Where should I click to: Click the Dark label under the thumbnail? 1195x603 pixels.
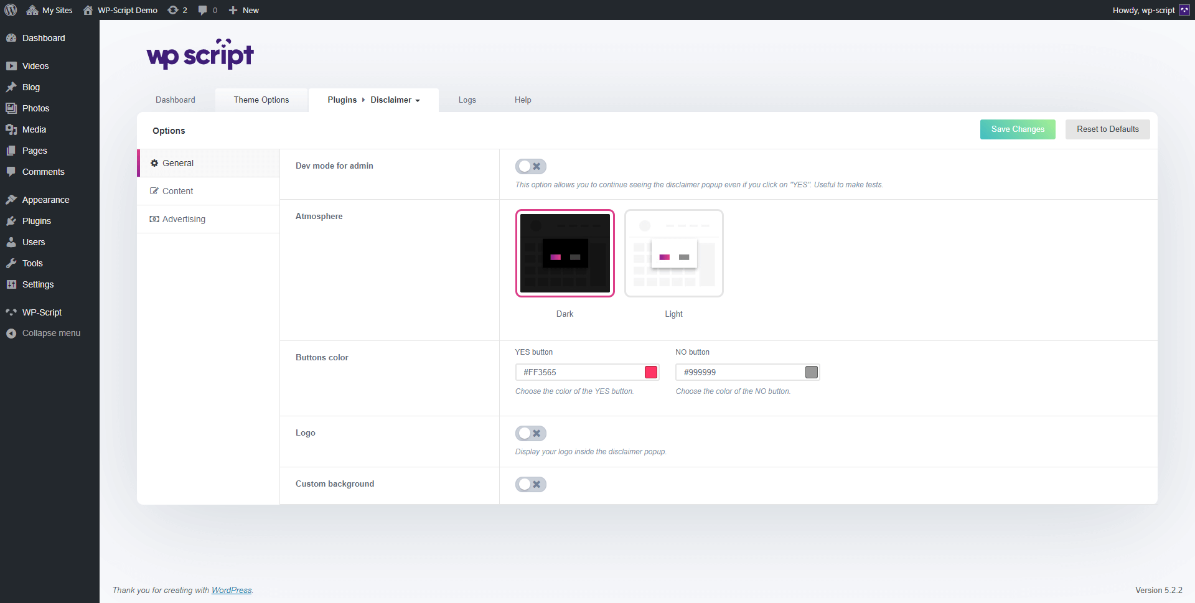click(565, 314)
